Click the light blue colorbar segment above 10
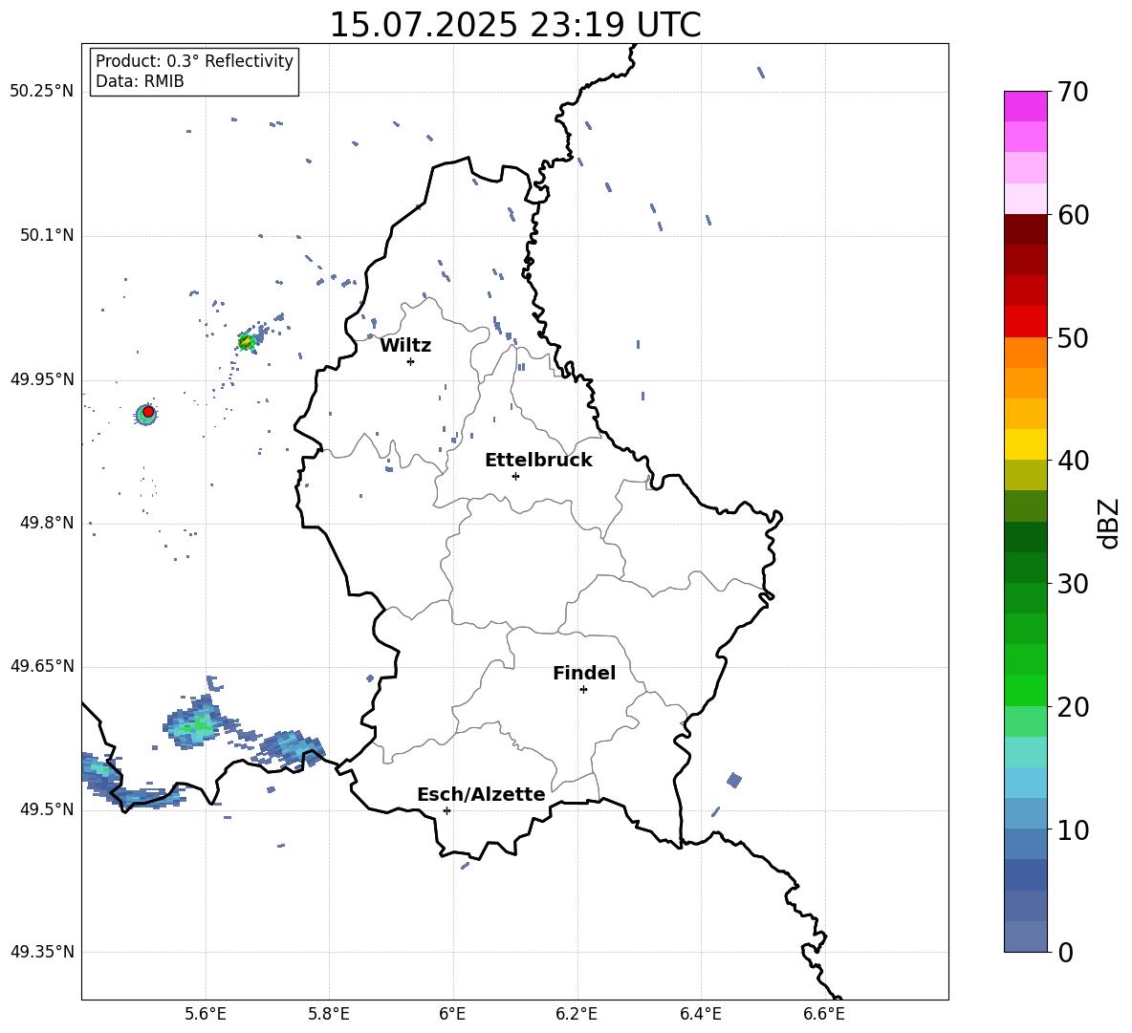This screenshot has height=1033, width=1132. (x=1025, y=782)
